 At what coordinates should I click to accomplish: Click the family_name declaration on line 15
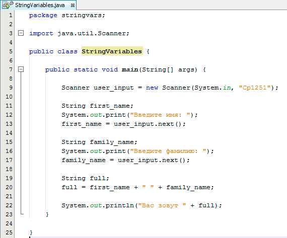tap(99, 142)
